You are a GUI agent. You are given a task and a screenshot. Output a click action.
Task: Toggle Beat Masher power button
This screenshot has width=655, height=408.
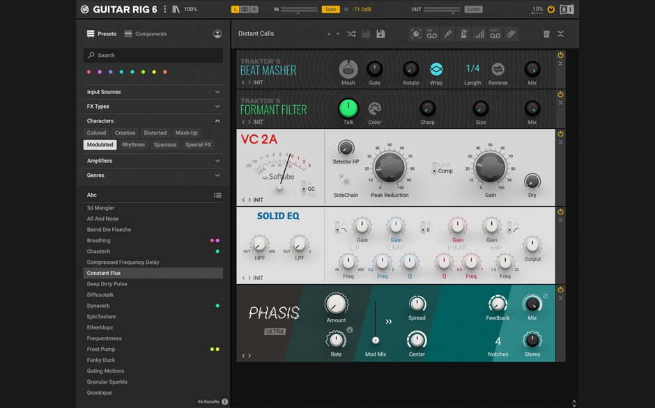(x=561, y=55)
